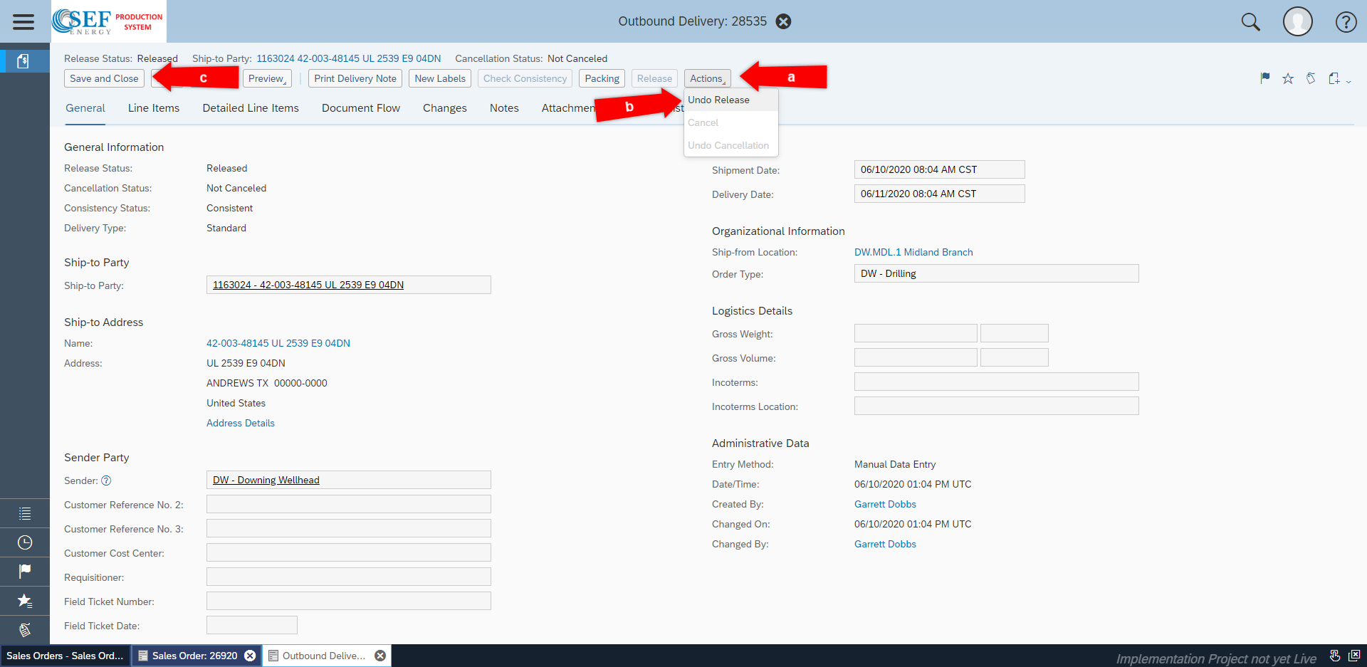
Task: Switch to the Line Items tab
Action: click(154, 108)
